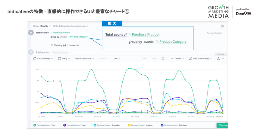
Task: Expand the chevron next to export icon
Action: tap(223, 59)
